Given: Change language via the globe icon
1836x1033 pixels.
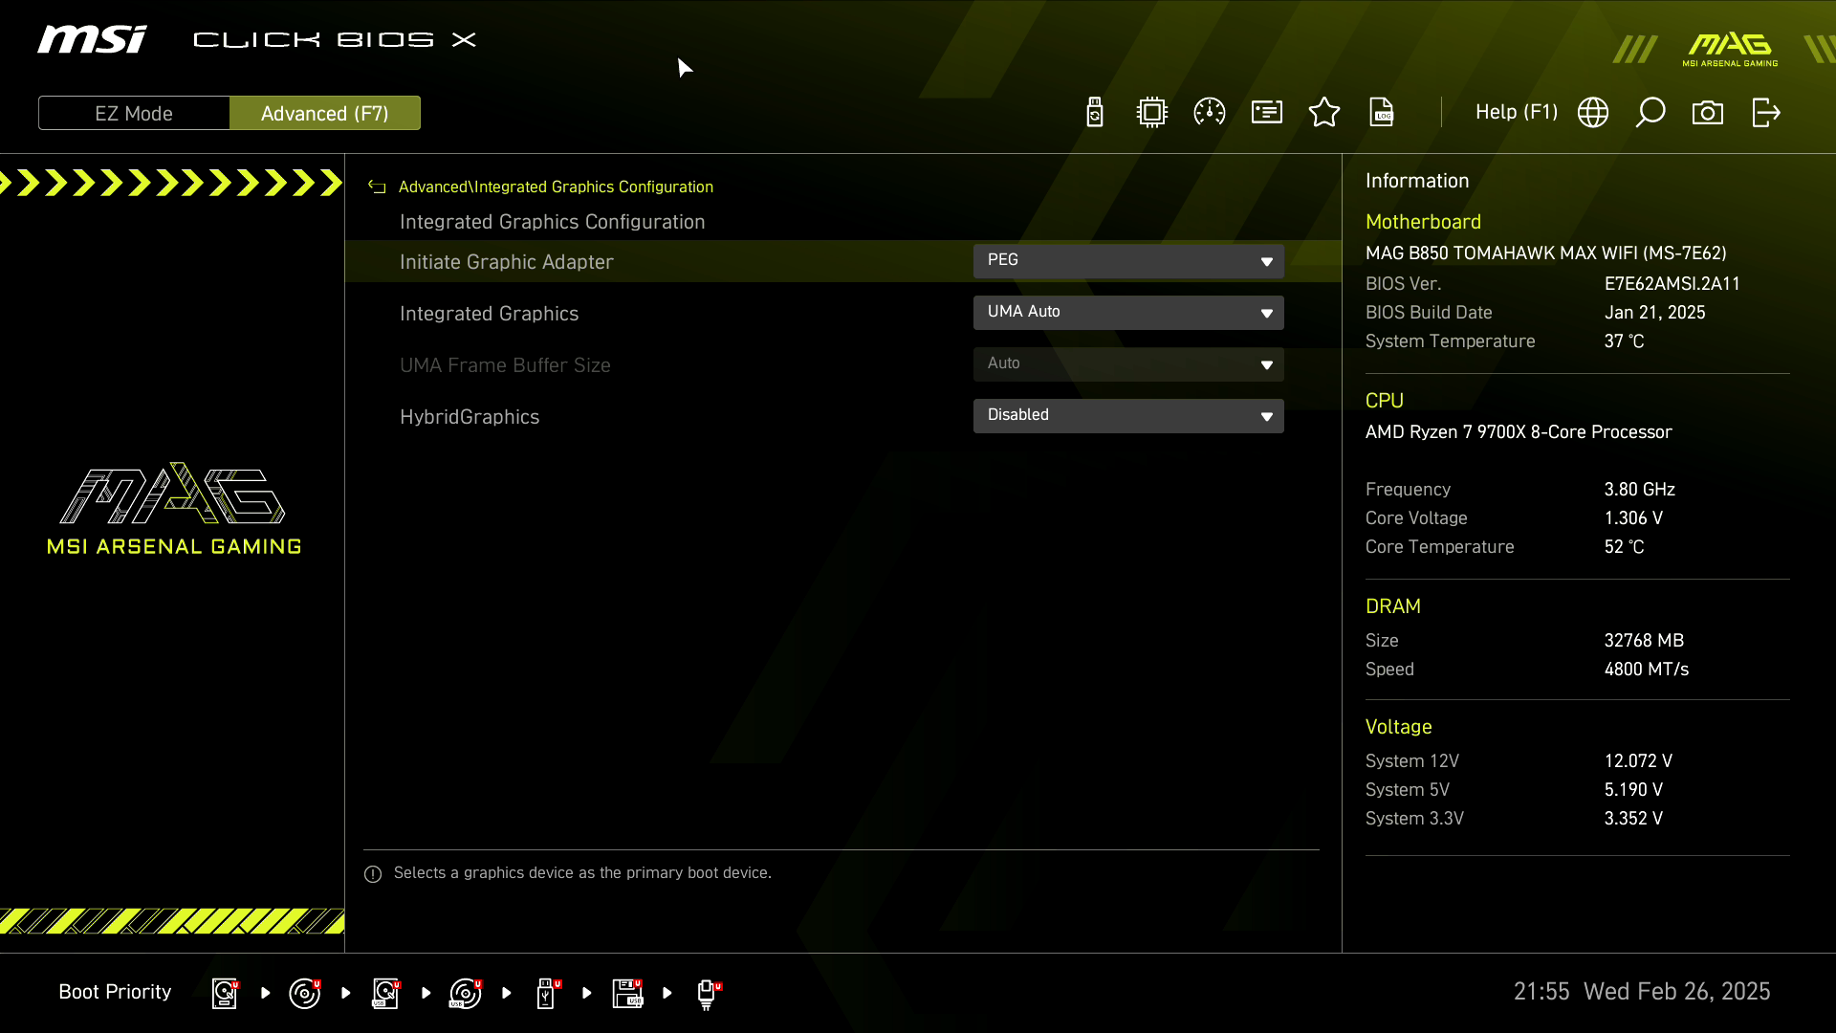Looking at the screenshot, I should point(1593,113).
